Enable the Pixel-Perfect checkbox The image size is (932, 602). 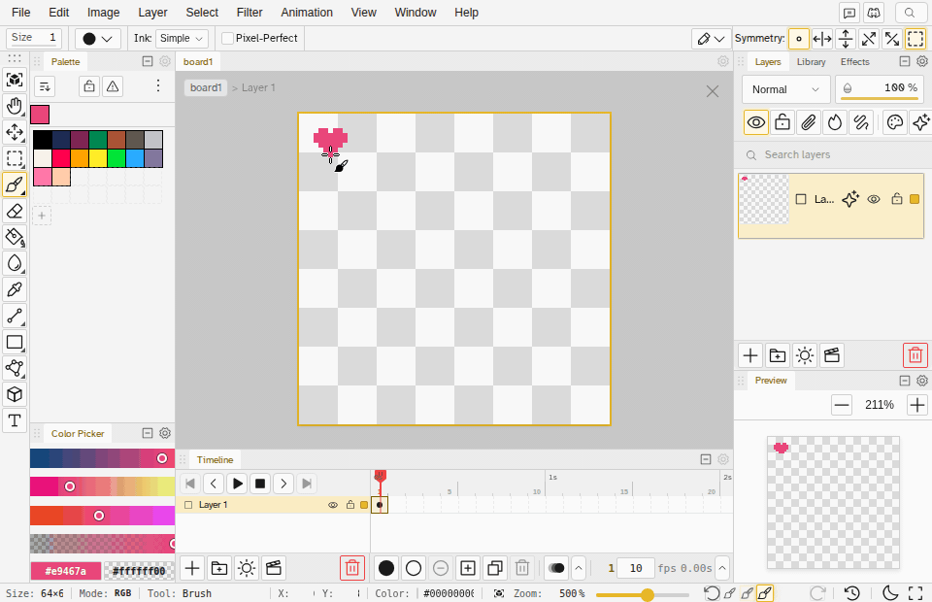coord(227,38)
